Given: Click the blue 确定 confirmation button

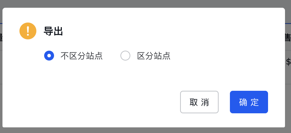Looking at the screenshot, I should tap(249, 102).
